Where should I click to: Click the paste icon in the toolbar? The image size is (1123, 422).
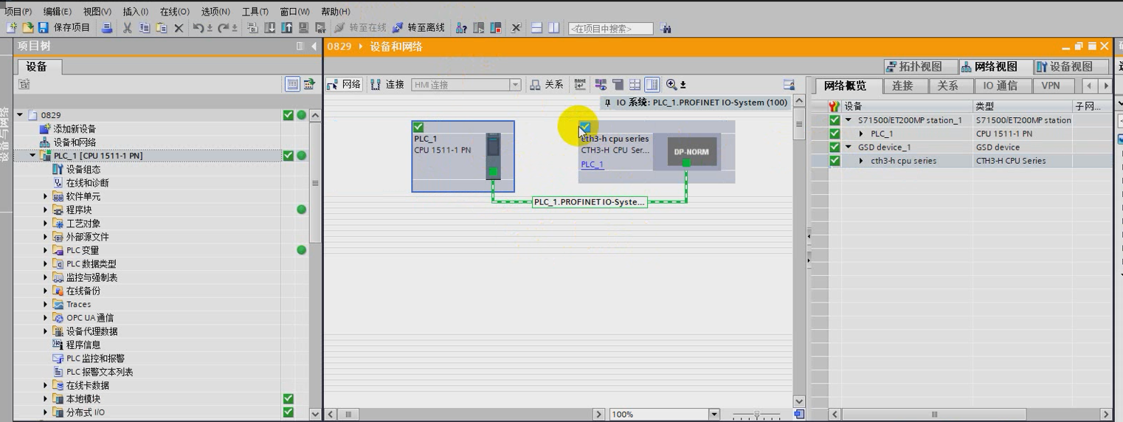(162, 28)
